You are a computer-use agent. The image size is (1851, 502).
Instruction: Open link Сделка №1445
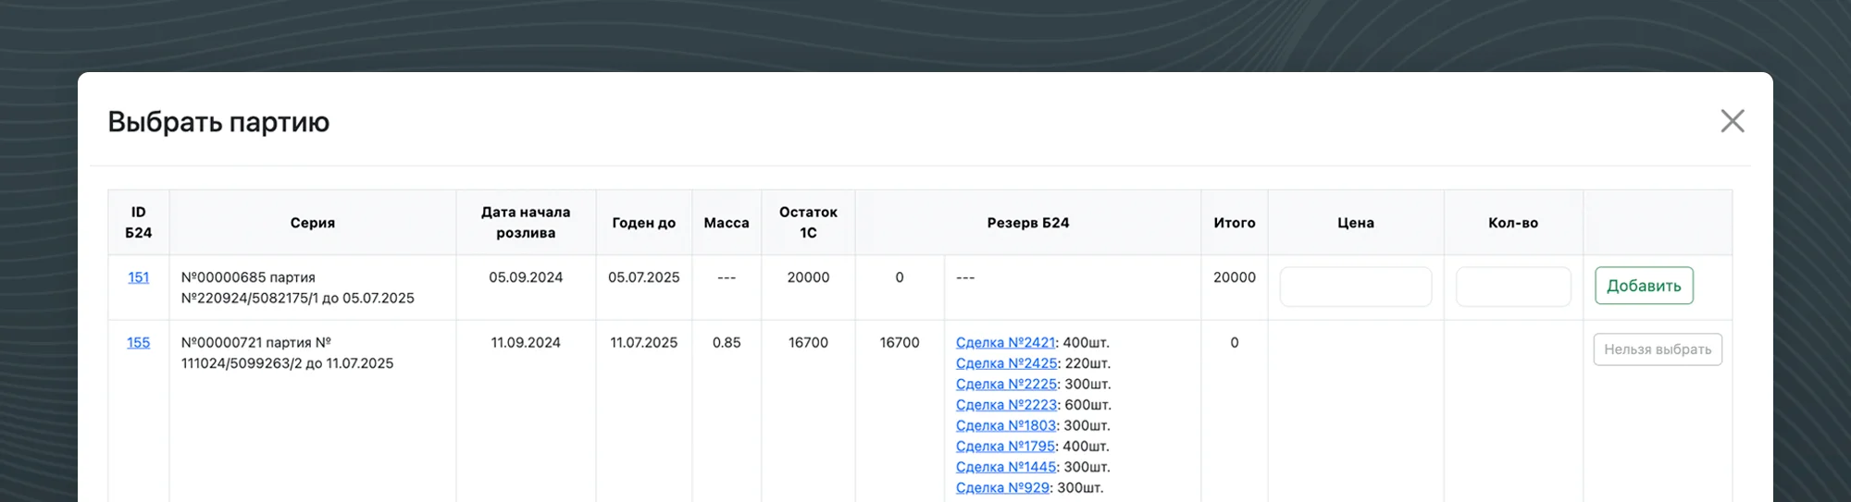pyautogui.click(x=1005, y=467)
